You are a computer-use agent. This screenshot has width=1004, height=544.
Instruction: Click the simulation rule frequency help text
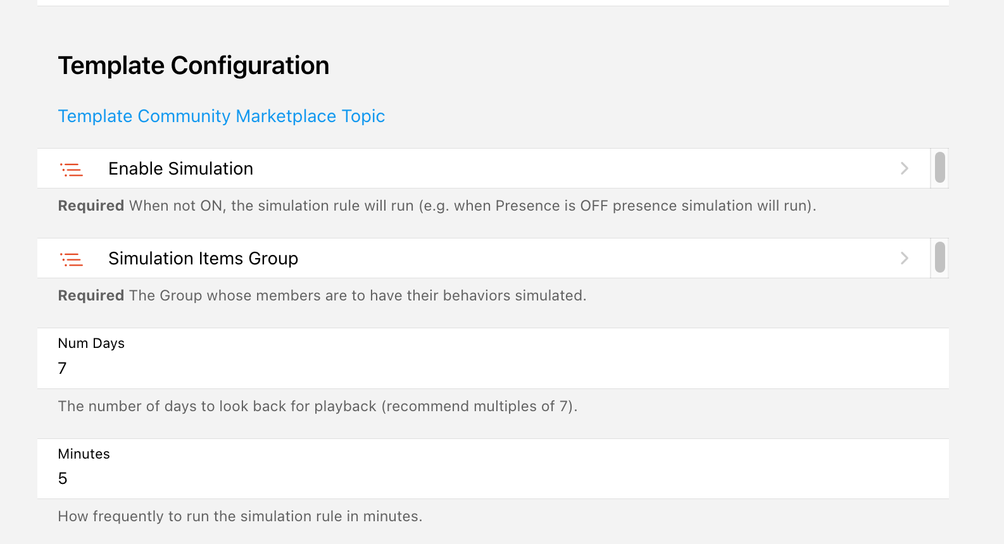tap(240, 517)
